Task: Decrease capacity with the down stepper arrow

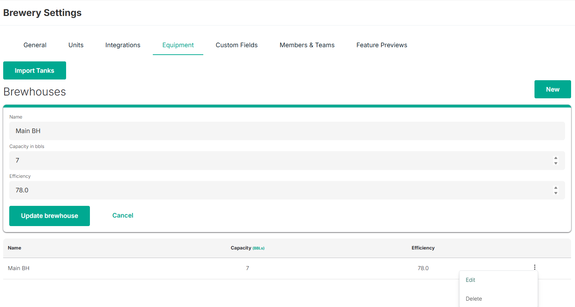Action: (x=556, y=163)
